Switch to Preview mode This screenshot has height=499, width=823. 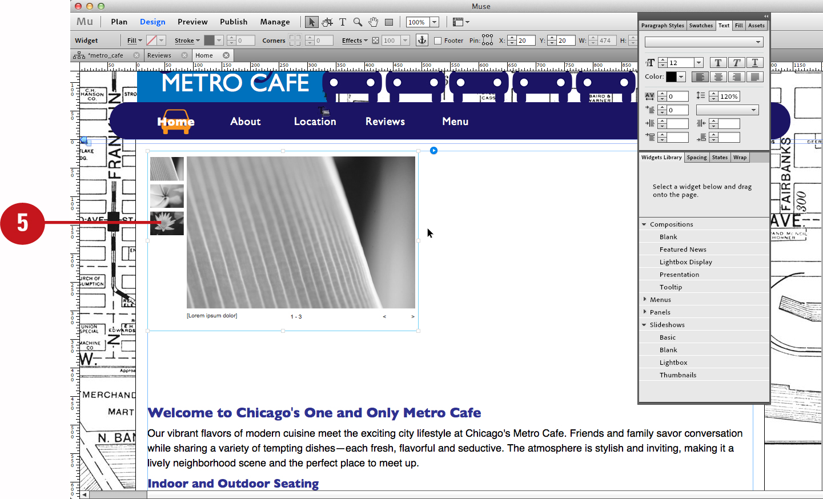[192, 22]
